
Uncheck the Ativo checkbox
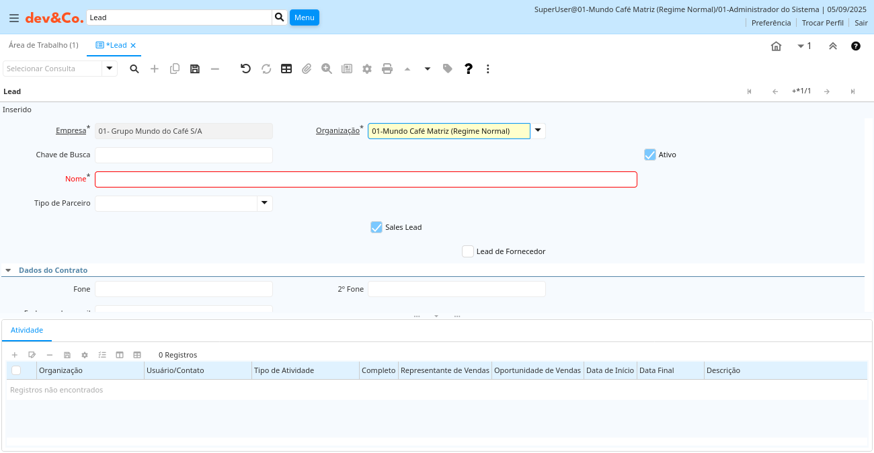(650, 155)
